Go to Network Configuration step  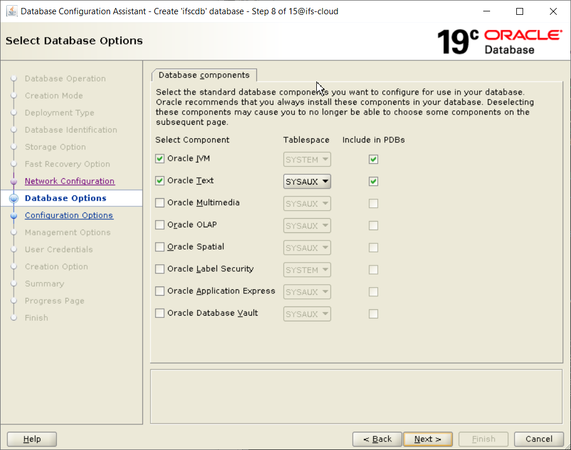(70, 181)
